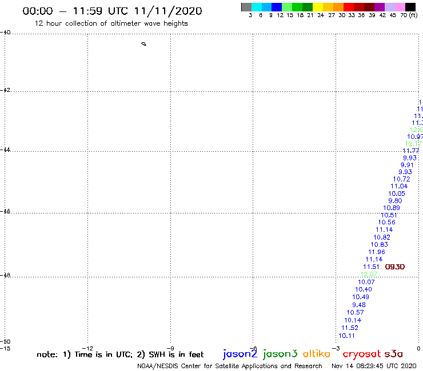Pick the bright red legend swatch

[x=348, y=7]
